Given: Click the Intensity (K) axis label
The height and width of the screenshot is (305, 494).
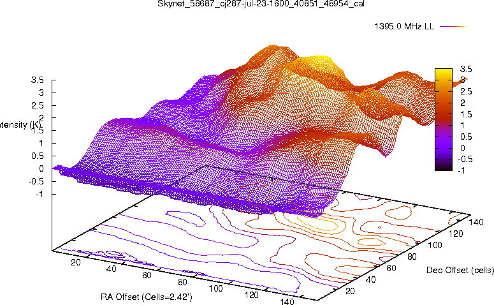Looking at the screenshot, I should (20, 124).
